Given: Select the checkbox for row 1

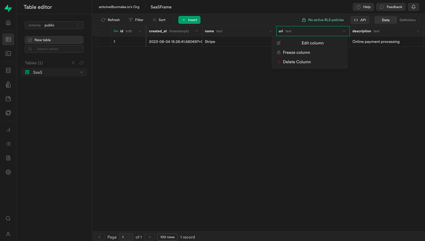Looking at the screenshot, I should 97,42.
